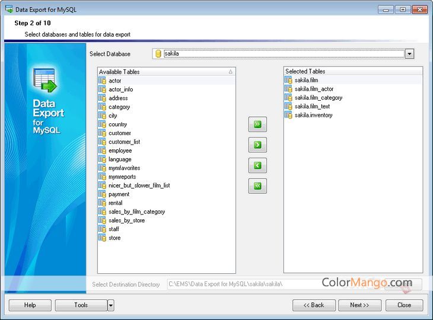The width and height of the screenshot is (433, 320).
Task: Click the table icon beside employee
Action: tap(102, 151)
